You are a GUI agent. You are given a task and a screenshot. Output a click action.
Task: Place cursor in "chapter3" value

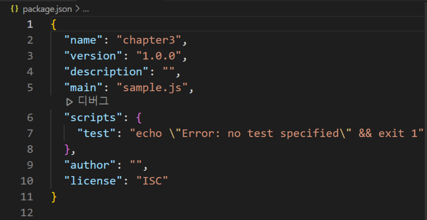[149, 40]
